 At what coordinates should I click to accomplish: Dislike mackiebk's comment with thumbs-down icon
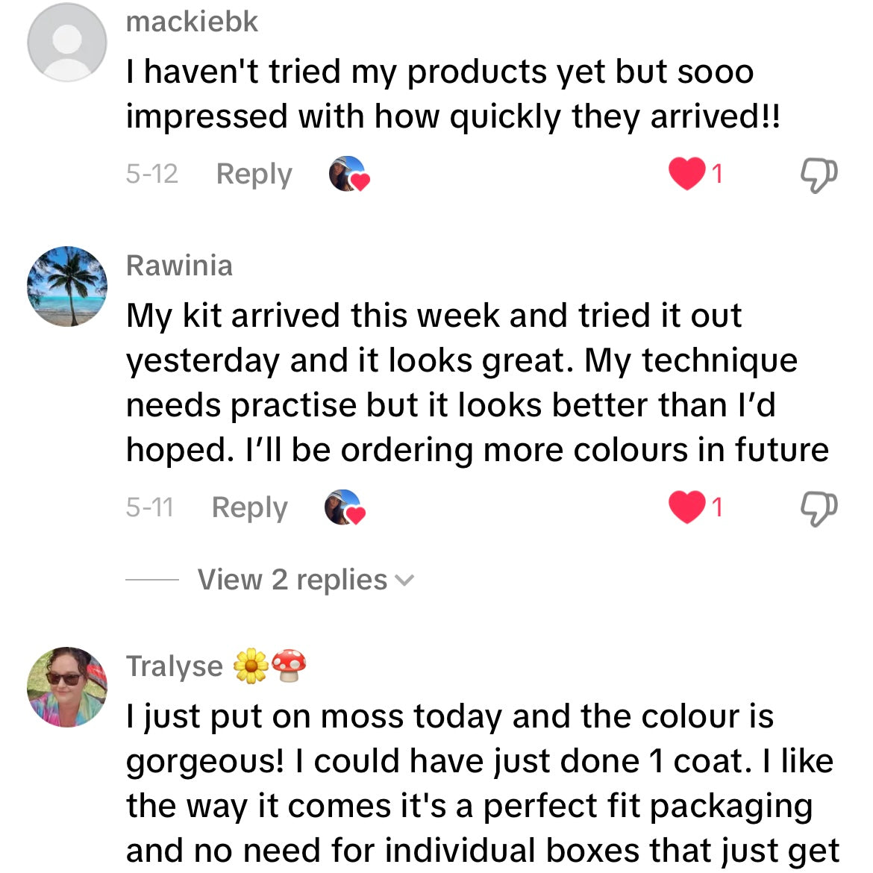[x=819, y=175]
